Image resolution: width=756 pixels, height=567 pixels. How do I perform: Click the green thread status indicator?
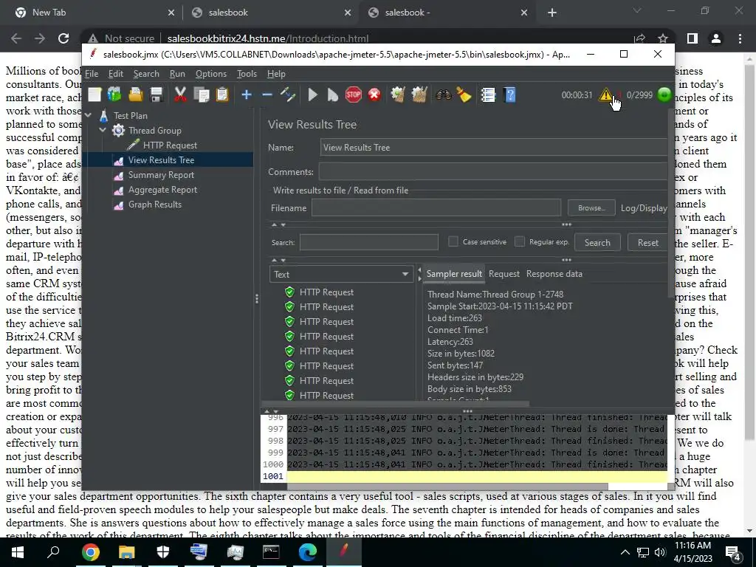click(x=664, y=94)
